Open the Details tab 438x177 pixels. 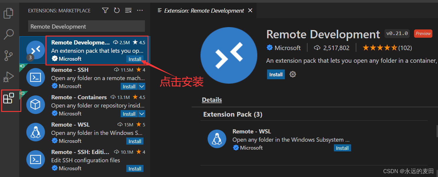[x=212, y=100]
